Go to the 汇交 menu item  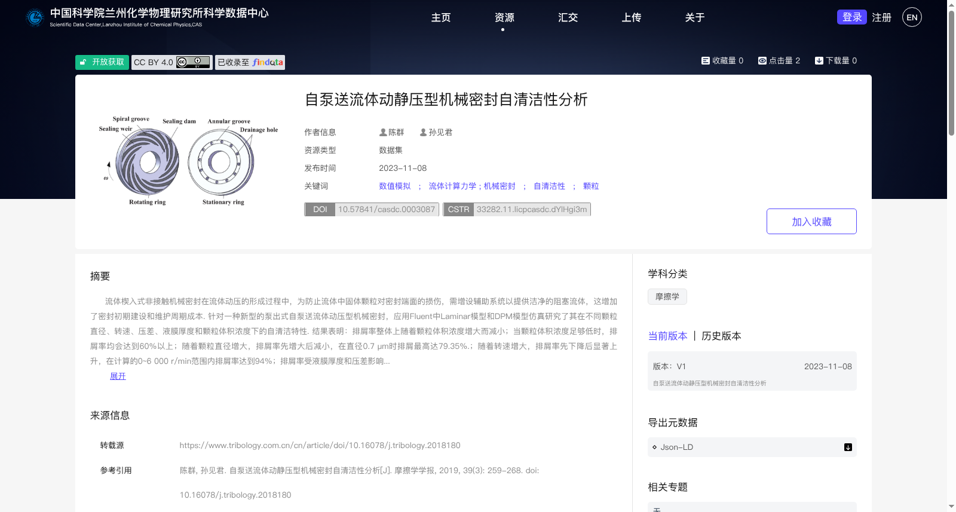coord(568,18)
